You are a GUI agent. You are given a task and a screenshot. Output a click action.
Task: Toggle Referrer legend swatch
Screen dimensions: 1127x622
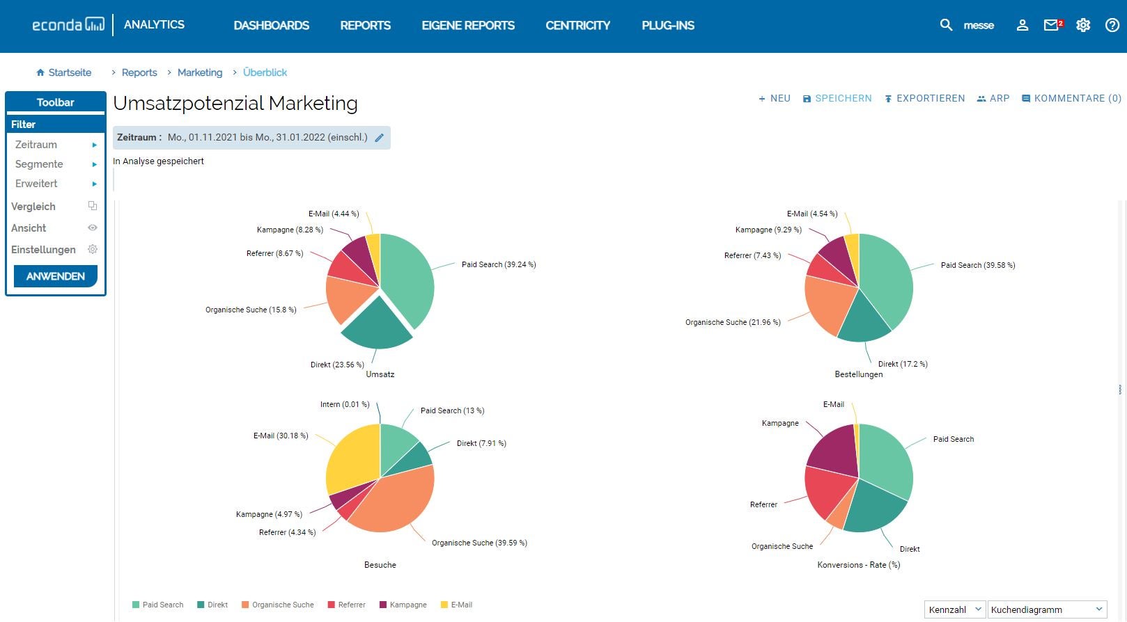point(332,605)
